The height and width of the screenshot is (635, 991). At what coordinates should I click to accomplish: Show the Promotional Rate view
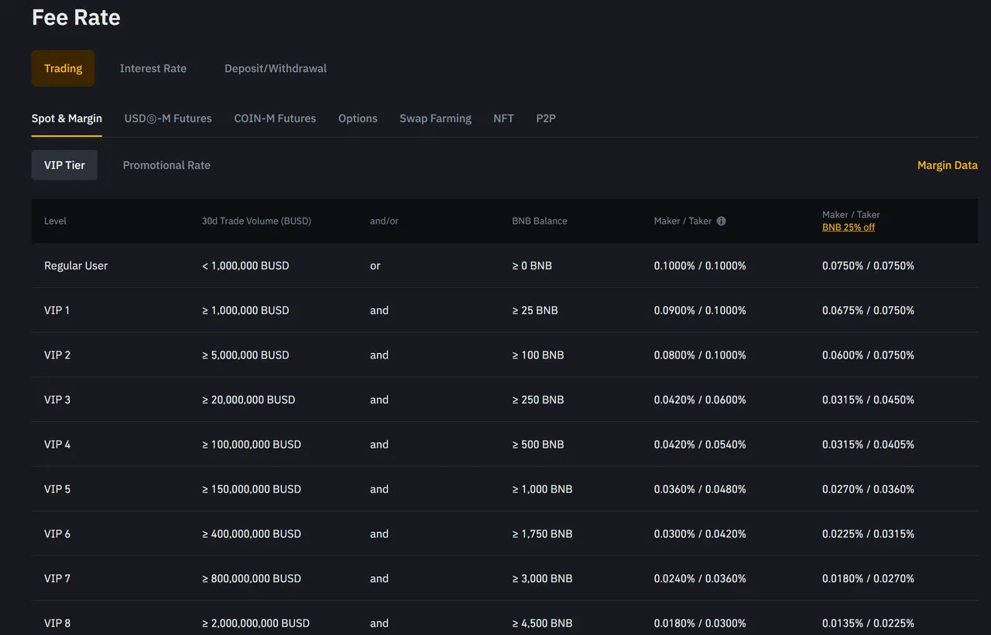pyautogui.click(x=166, y=165)
